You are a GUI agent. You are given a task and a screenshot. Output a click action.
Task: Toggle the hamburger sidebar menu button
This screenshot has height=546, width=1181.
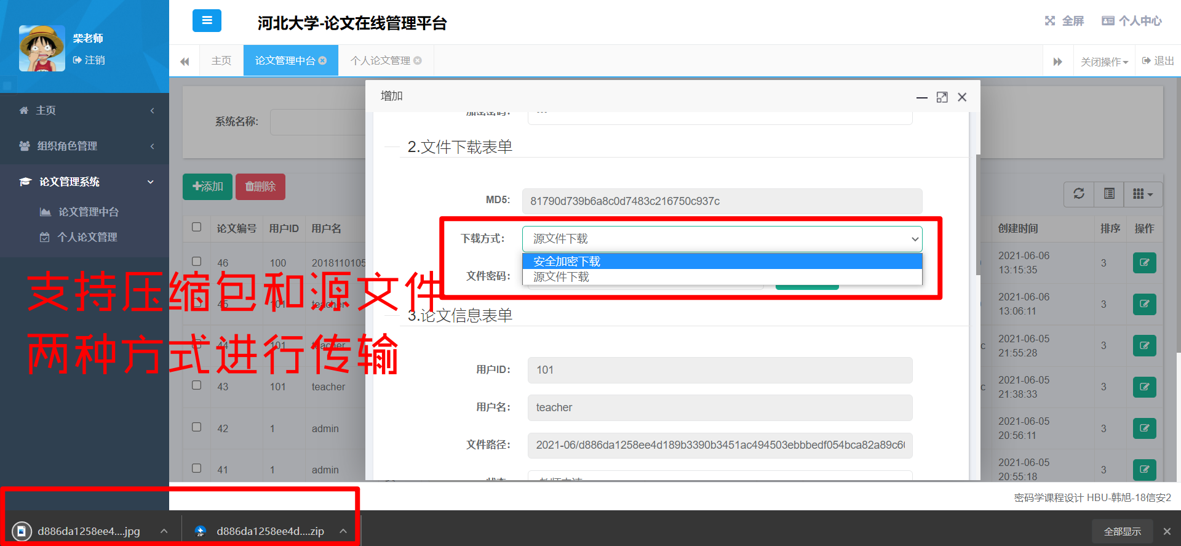click(207, 20)
